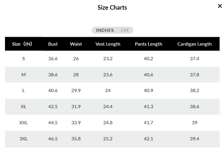
Task: Click the Cardigan Length column header
Action: pos(194,44)
